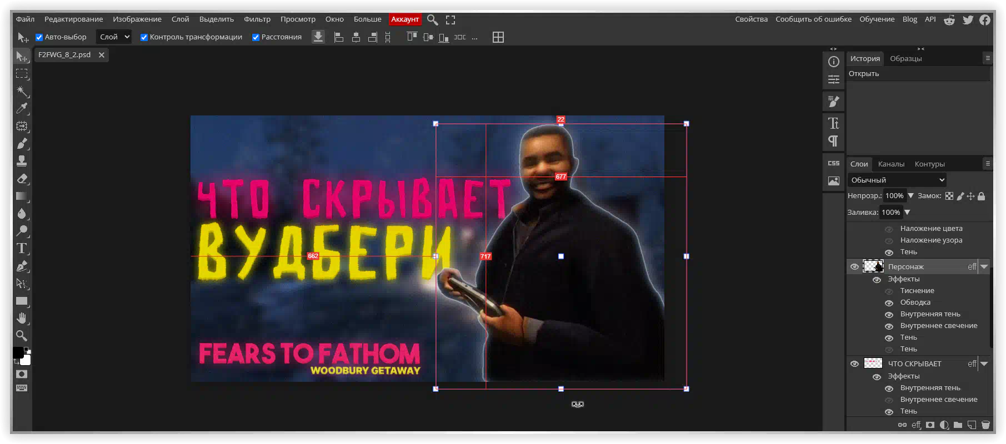
Task: Open the Обучение link
Action: tap(877, 19)
